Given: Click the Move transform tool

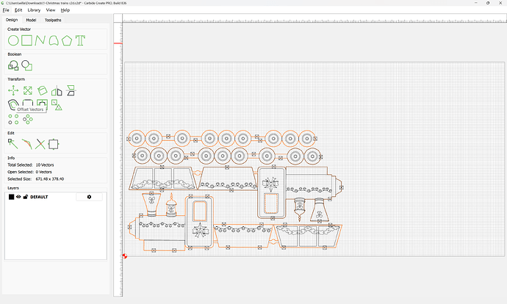Looking at the screenshot, I should point(13,90).
